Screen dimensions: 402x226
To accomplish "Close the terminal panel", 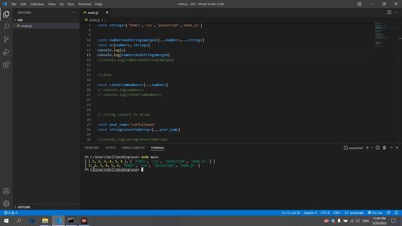I will click(397, 148).
